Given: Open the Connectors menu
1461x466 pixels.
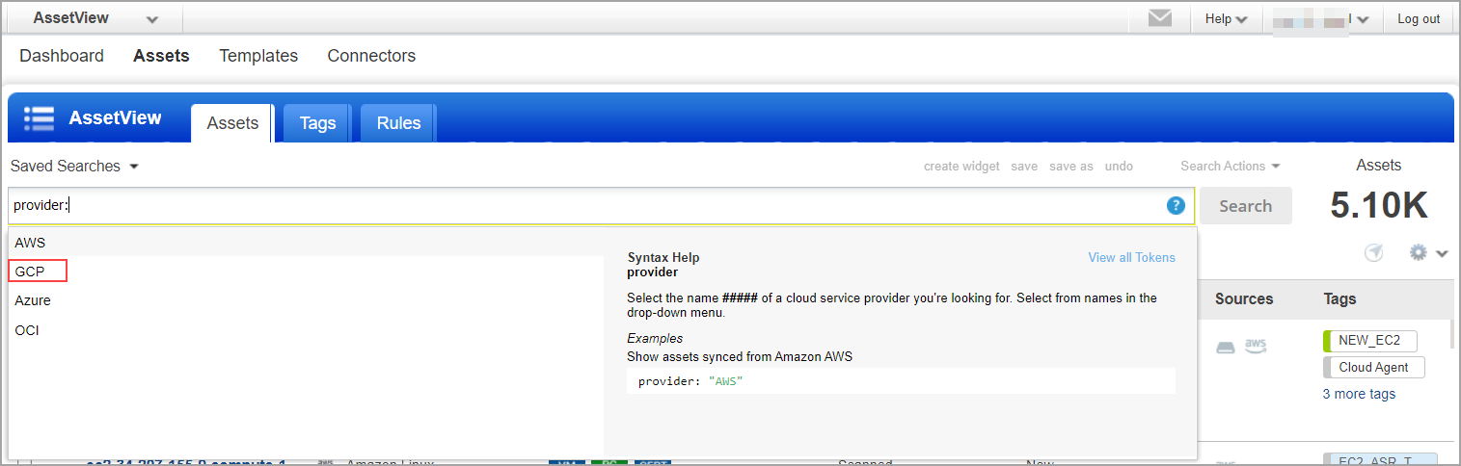Looking at the screenshot, I should pos(371,56).
